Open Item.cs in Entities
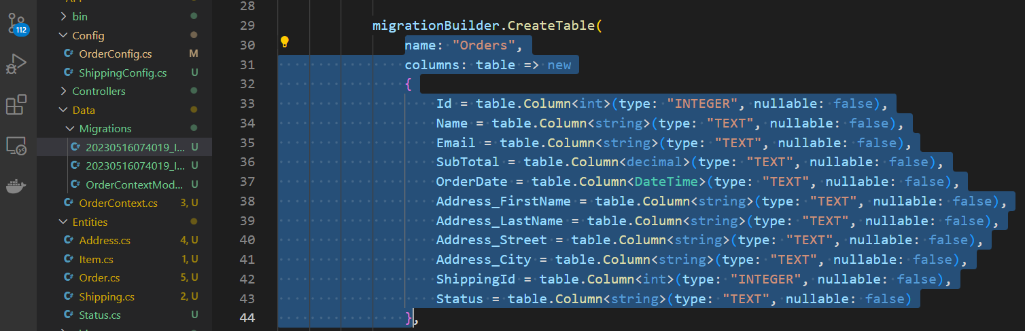The width and height of the screenshot is (1025, 331). click(x=97, y=259)
